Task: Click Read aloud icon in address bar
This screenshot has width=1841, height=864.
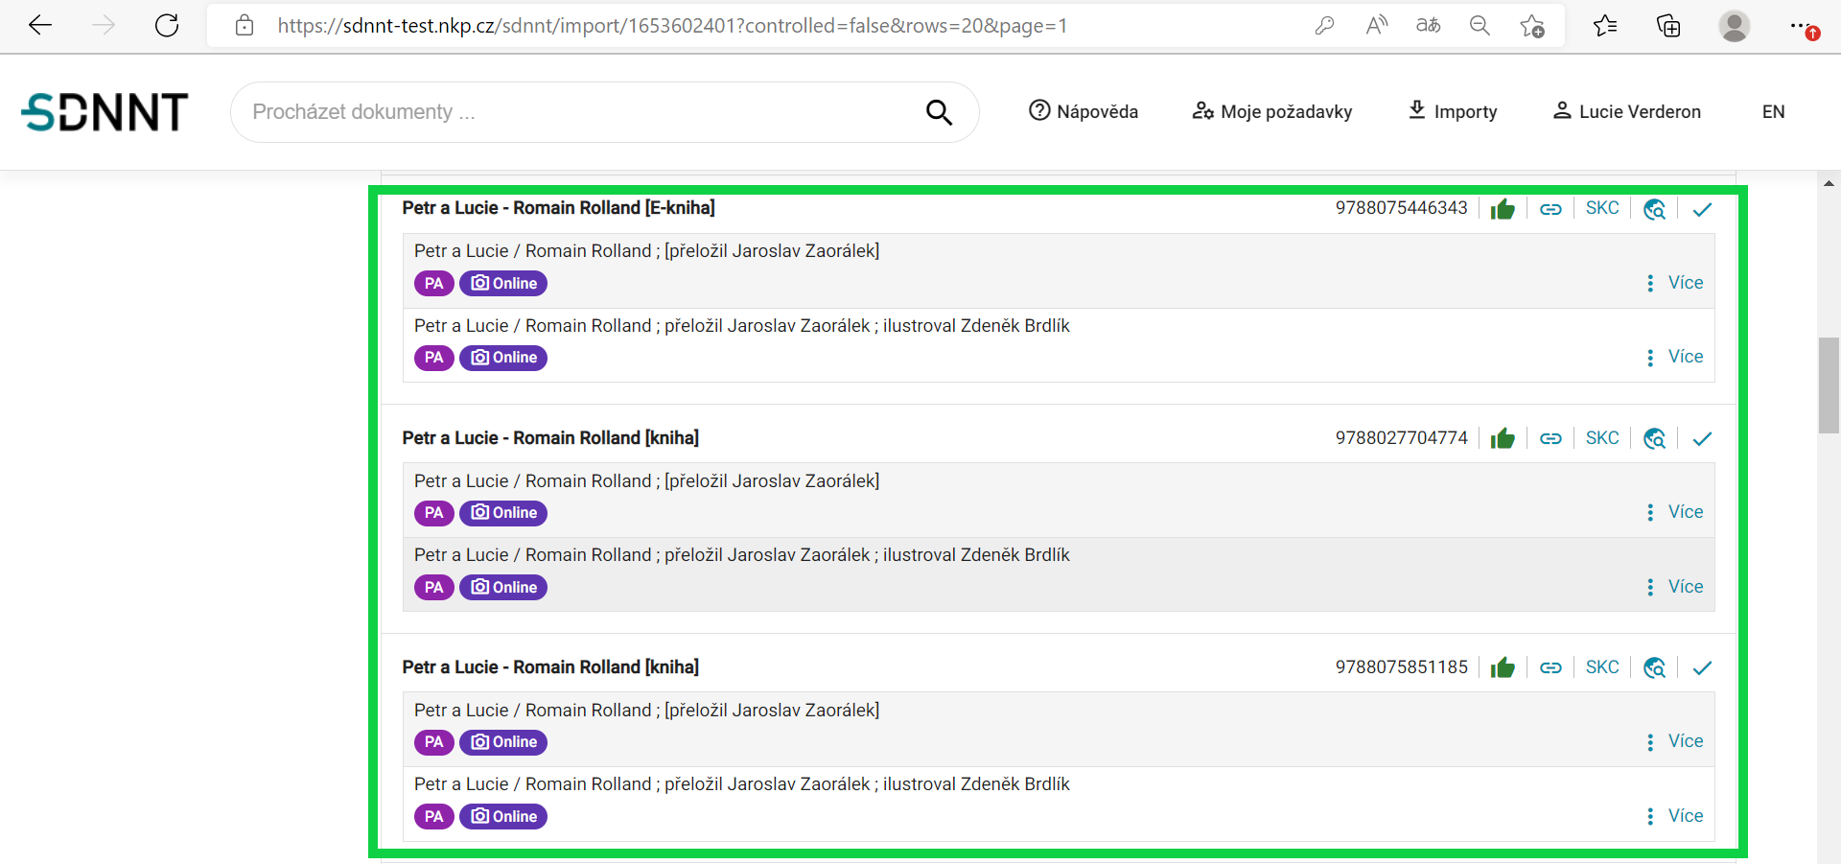Action: pos(1376,26)
